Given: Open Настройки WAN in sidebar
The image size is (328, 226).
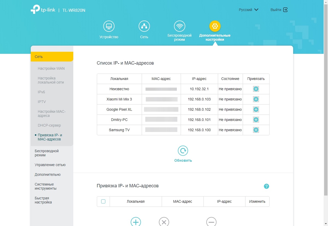Looking at the screenshot, I should point(51,68).
